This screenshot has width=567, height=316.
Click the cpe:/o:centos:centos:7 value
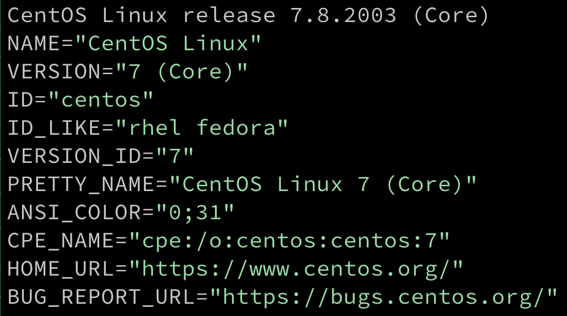(x=289, y=241)
